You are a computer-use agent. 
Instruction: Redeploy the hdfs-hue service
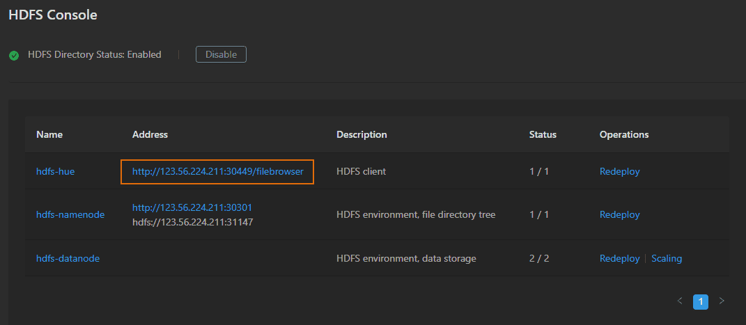(x=619, y=171)
